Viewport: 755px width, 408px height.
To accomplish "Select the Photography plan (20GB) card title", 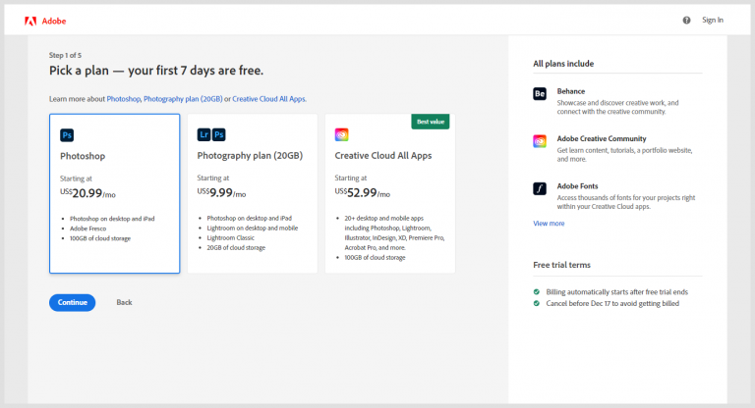I will coord(250,156).
